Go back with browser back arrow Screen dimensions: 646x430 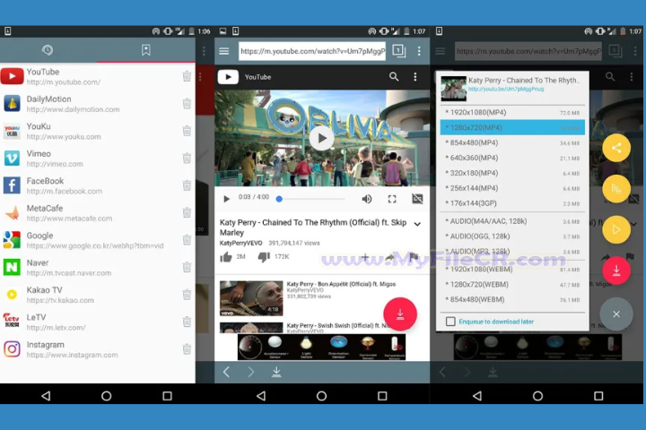[226, 372]
